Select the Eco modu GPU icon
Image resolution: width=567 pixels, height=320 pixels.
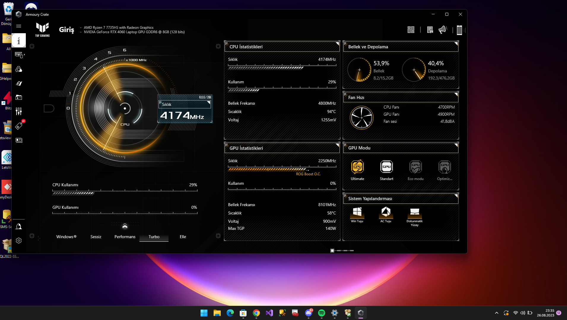[x=416, y=167]
